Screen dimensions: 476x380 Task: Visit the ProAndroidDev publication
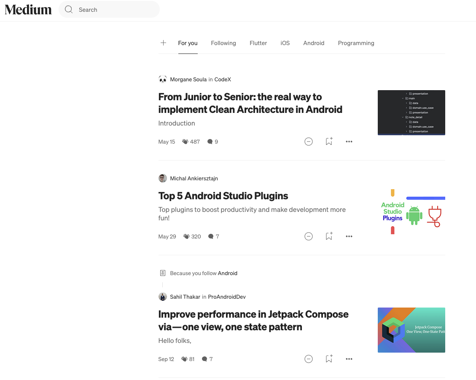coord(227,297)
